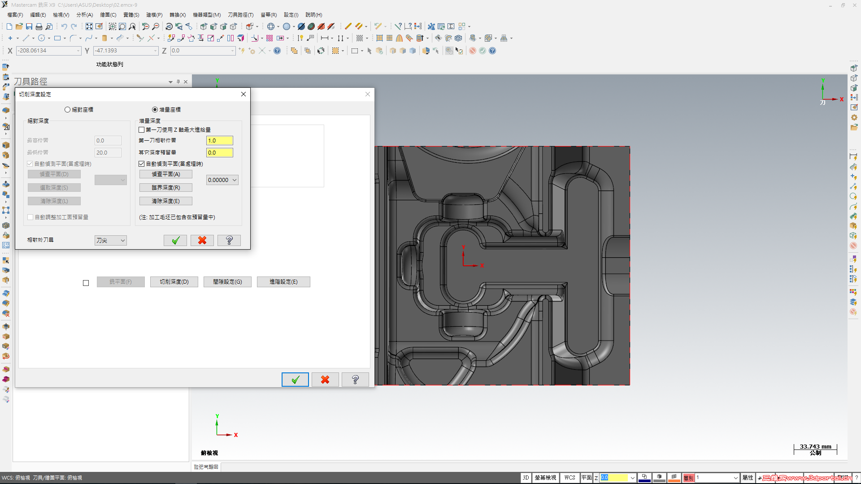Open the X coordinate dropdown arrow
This screenshot has height=484, width=861.
78,51
